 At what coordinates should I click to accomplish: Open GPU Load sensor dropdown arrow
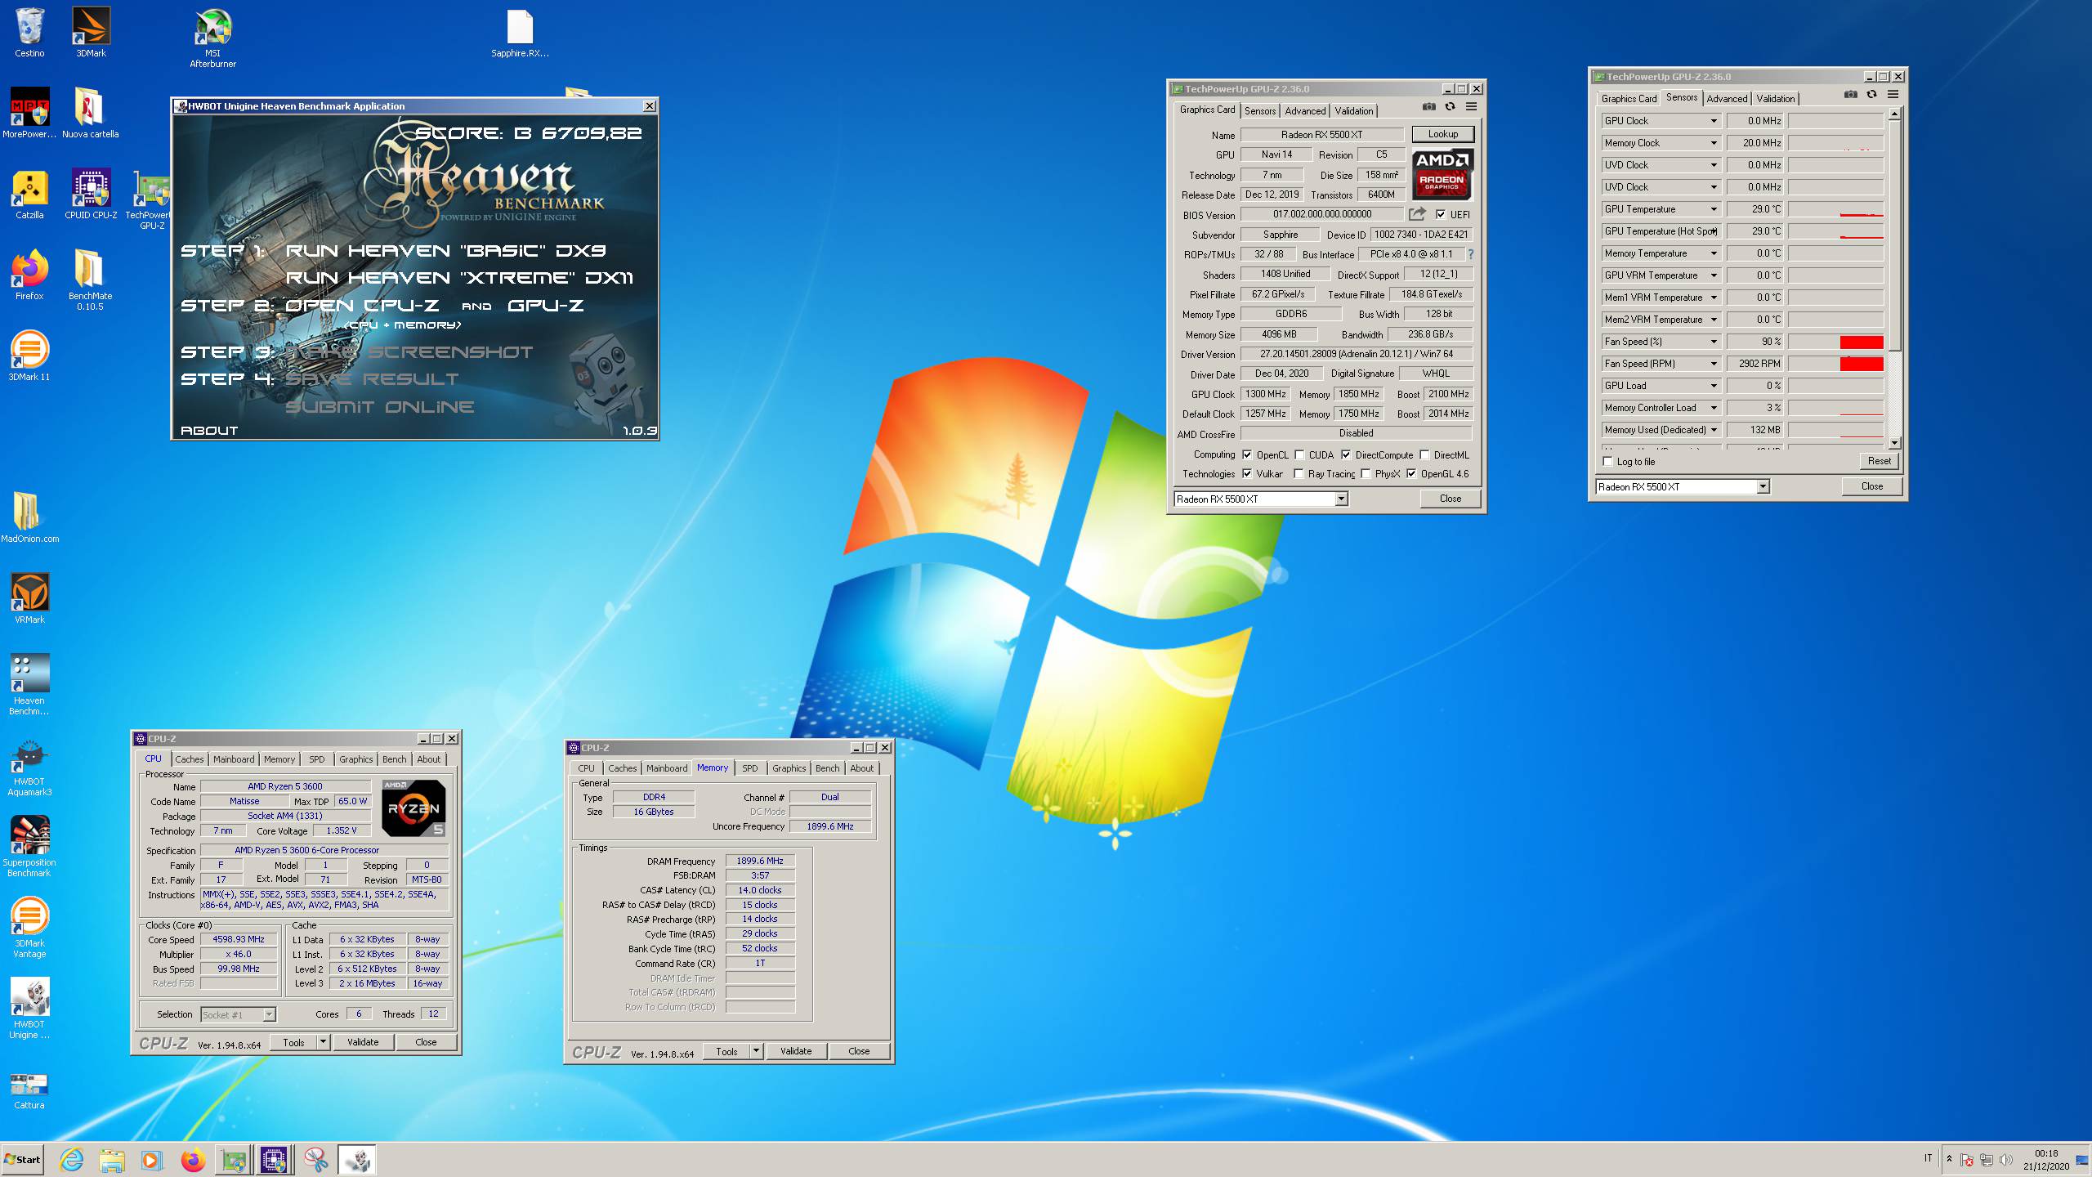tap(1714, 385)
